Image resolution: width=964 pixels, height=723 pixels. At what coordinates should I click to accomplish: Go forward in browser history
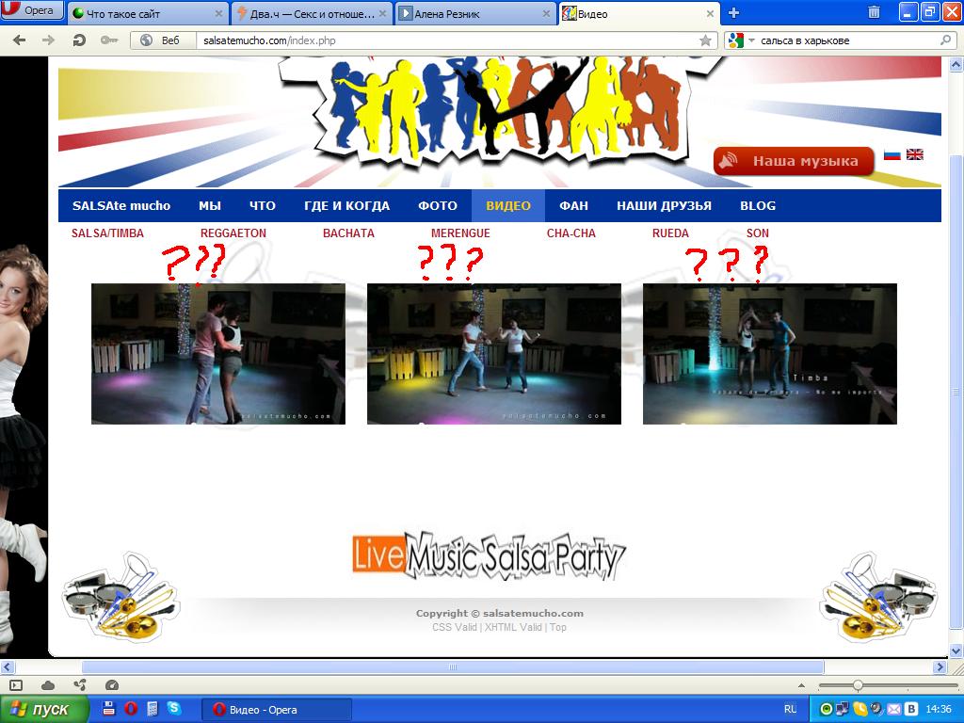[x=48, y=40]
